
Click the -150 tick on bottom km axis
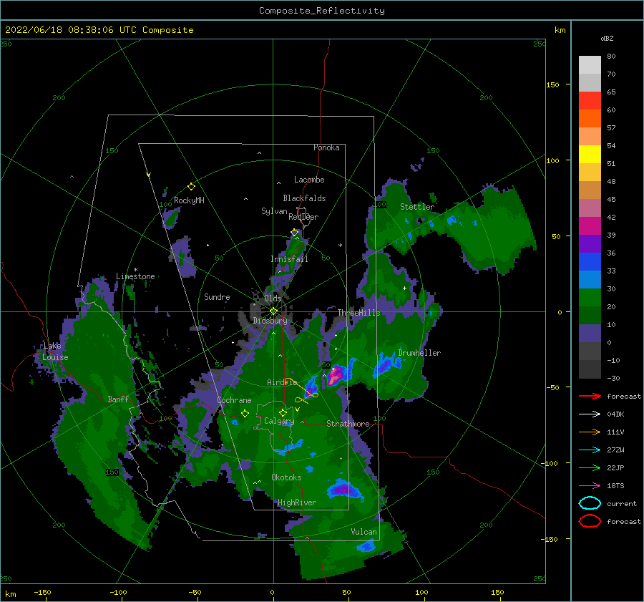(42, 592)
